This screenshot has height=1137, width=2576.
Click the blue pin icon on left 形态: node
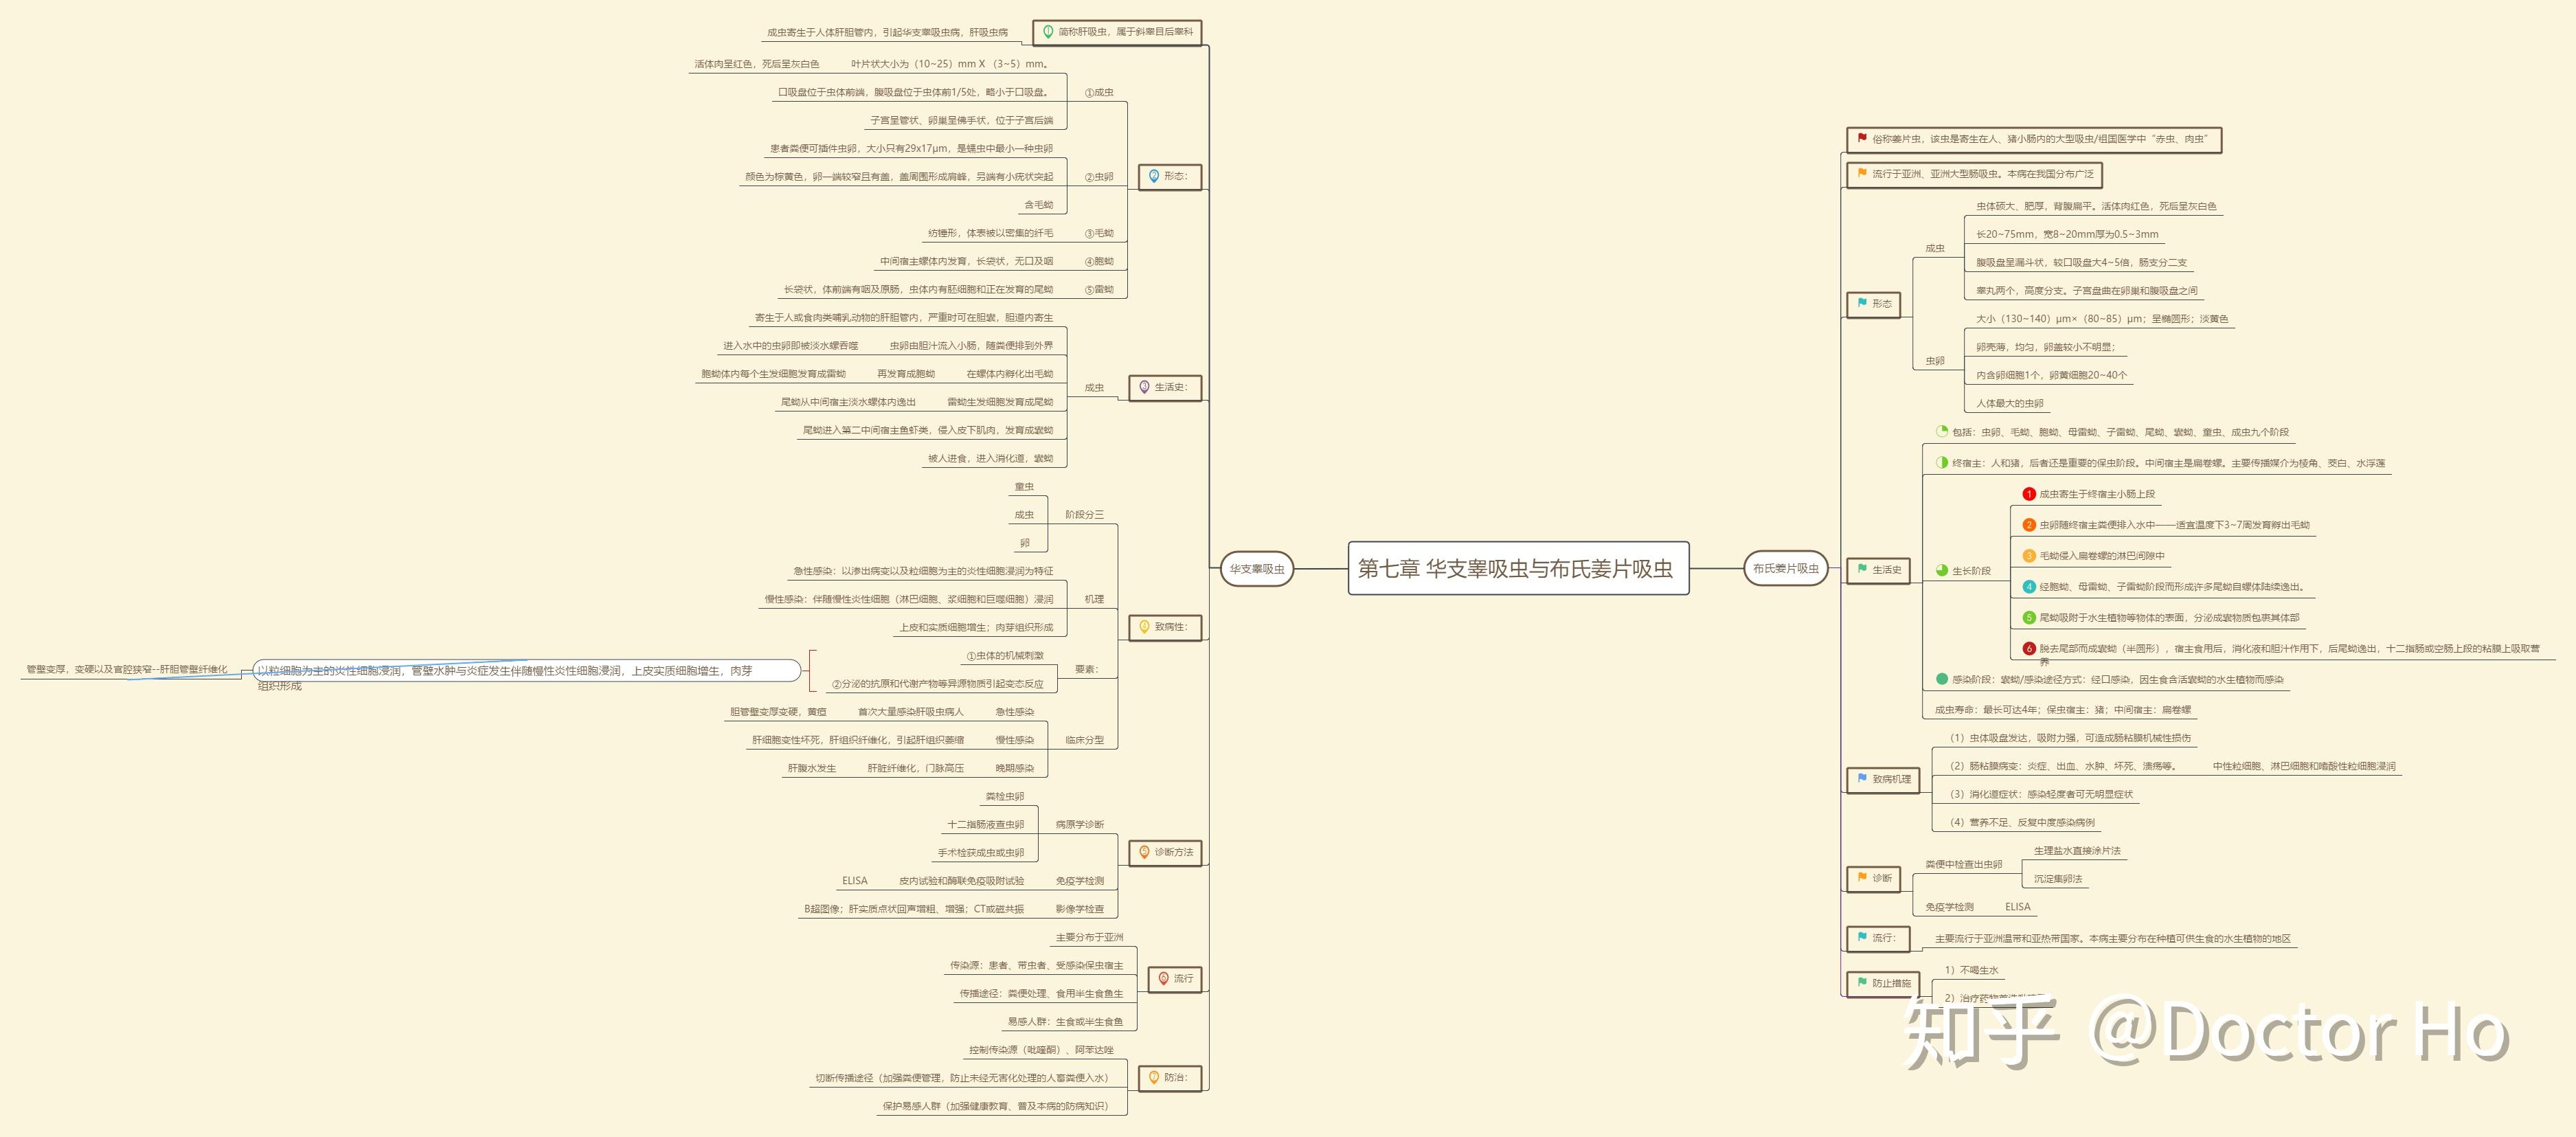click(x=1154, y=176)
